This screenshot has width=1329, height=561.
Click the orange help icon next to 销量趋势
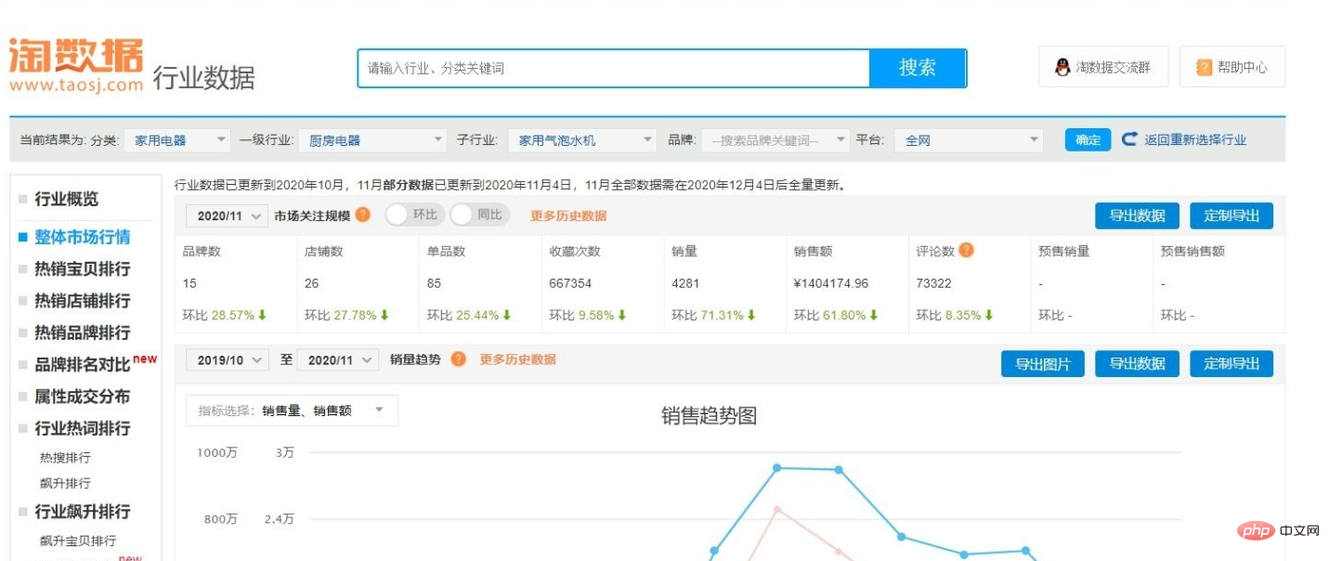coord(458,359)
